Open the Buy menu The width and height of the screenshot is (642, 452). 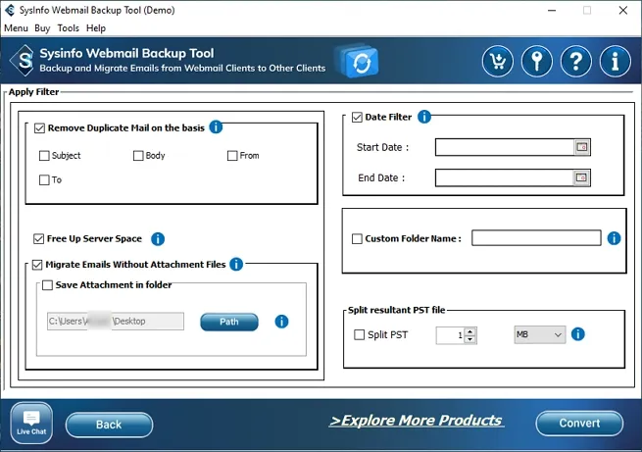tap(42, 28)
